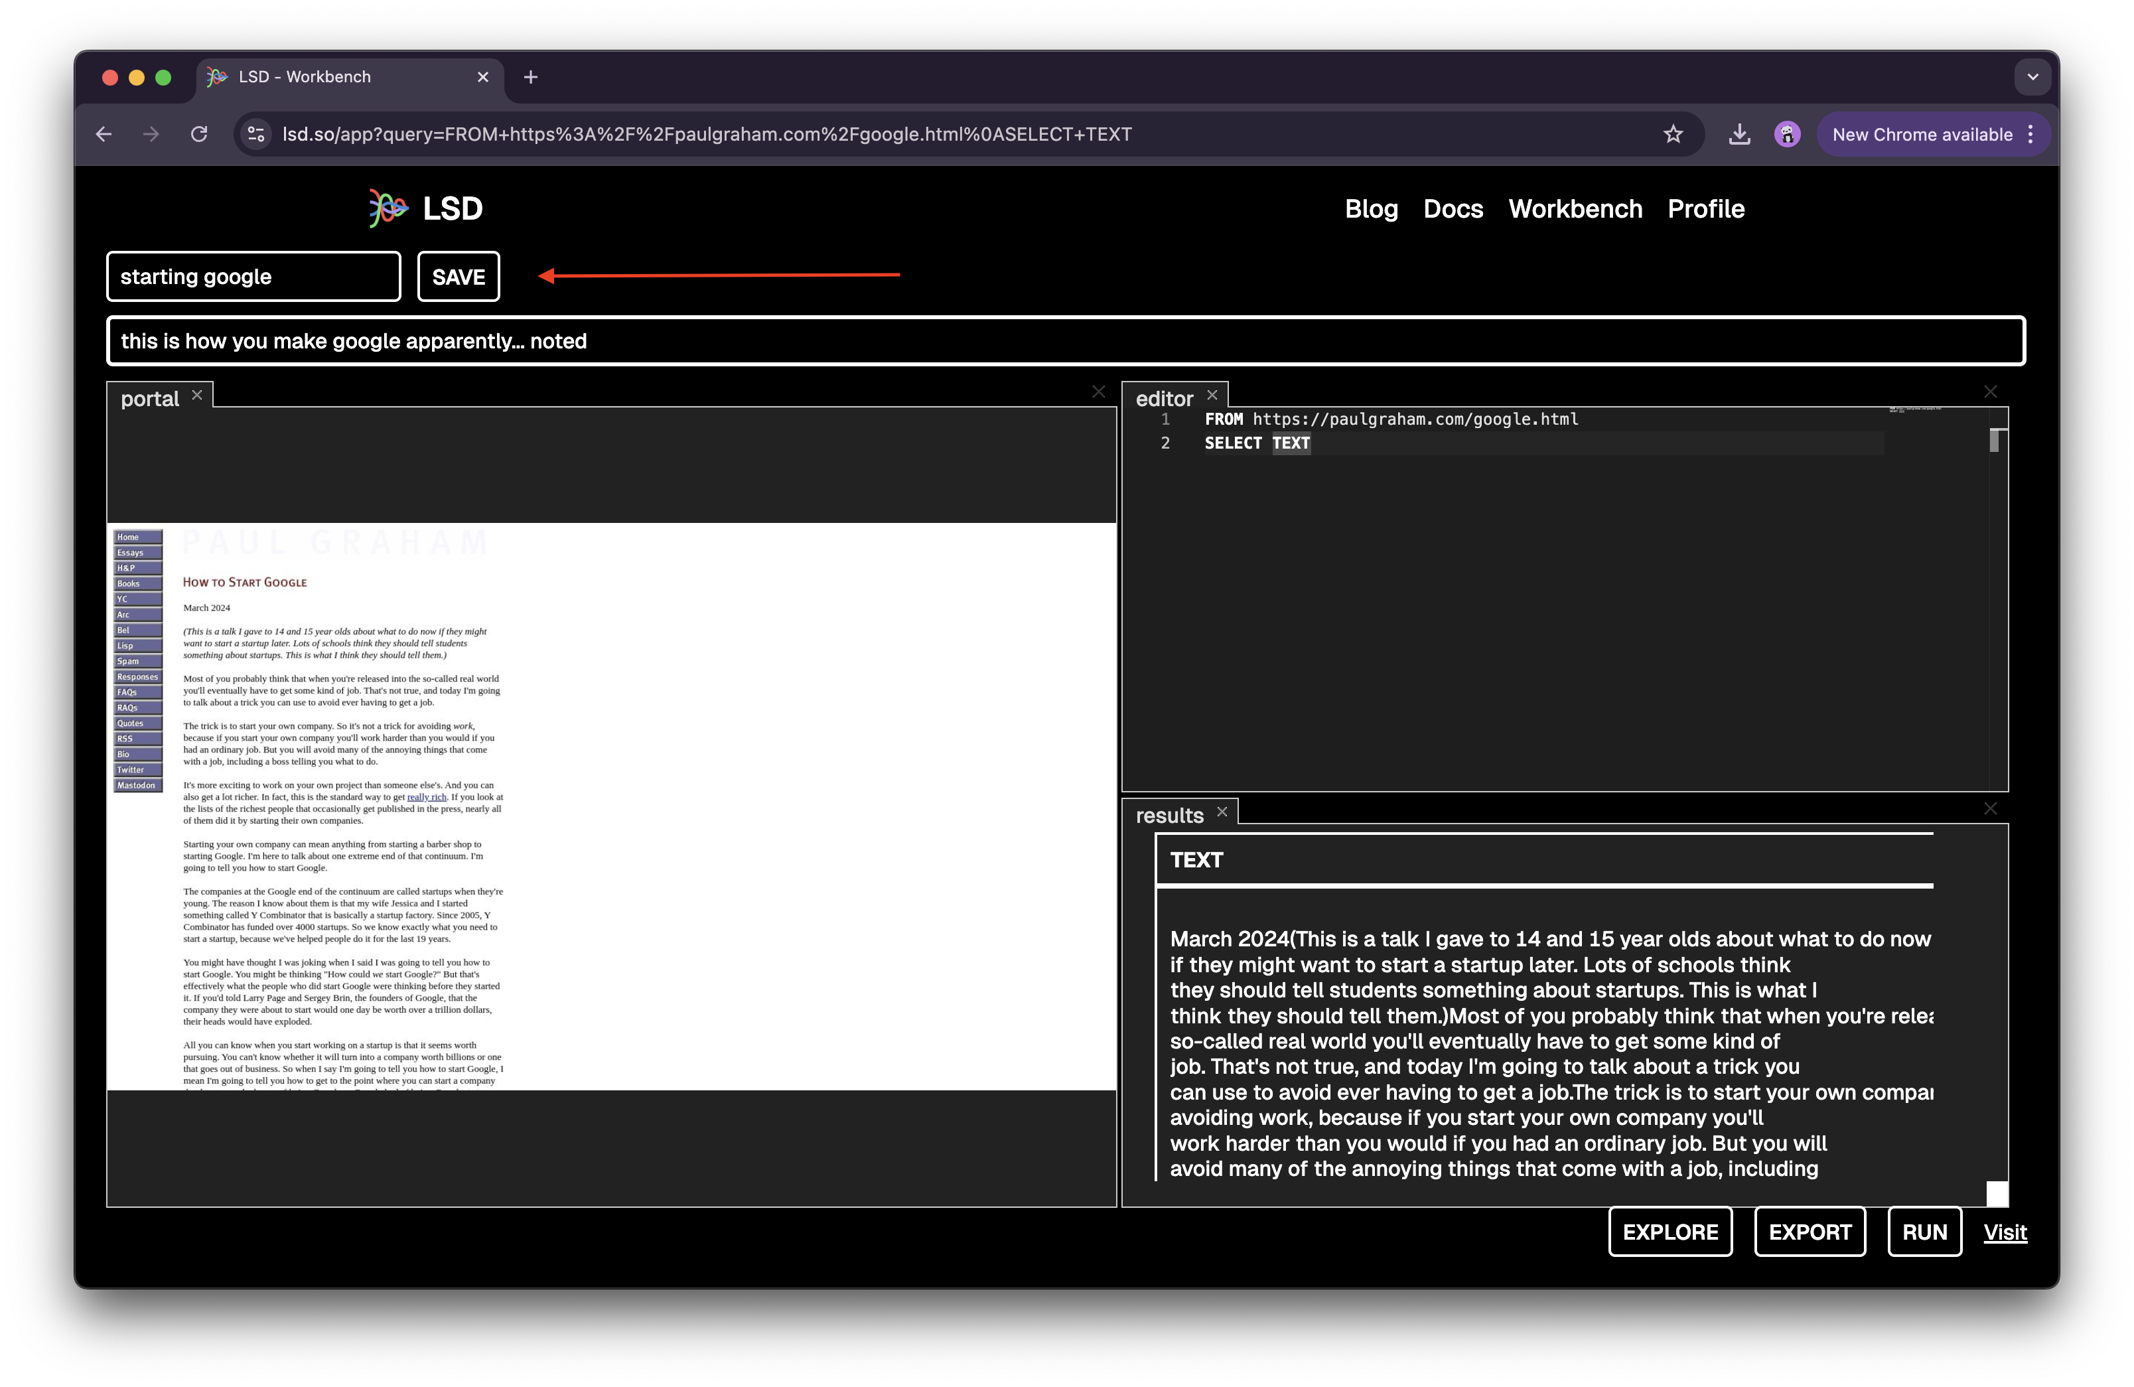Reload the page
This screenshot has width=2134, height=1387.
(x=199, y=135)
